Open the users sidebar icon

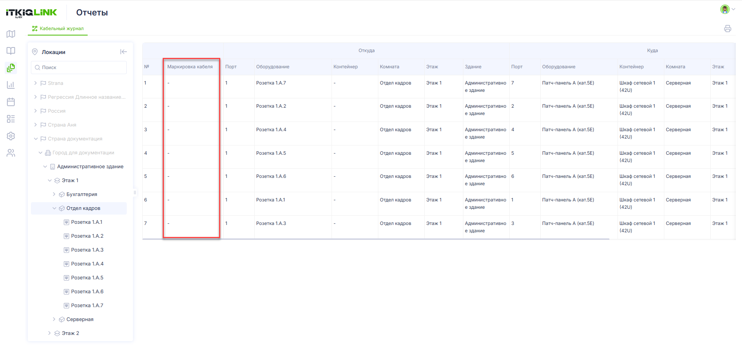coord(11,153)
